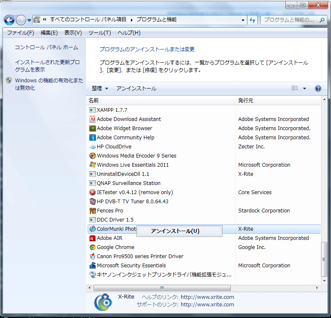Click the vertical scrollbar down arrow

tap(324, 281)
